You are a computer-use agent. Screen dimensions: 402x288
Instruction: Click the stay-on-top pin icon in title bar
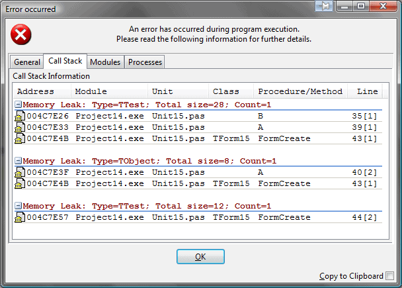coord(326,7)
